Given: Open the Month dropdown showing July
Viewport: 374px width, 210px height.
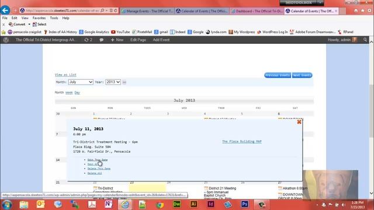Looking at the screenshot, I should [x=81, y=82].
